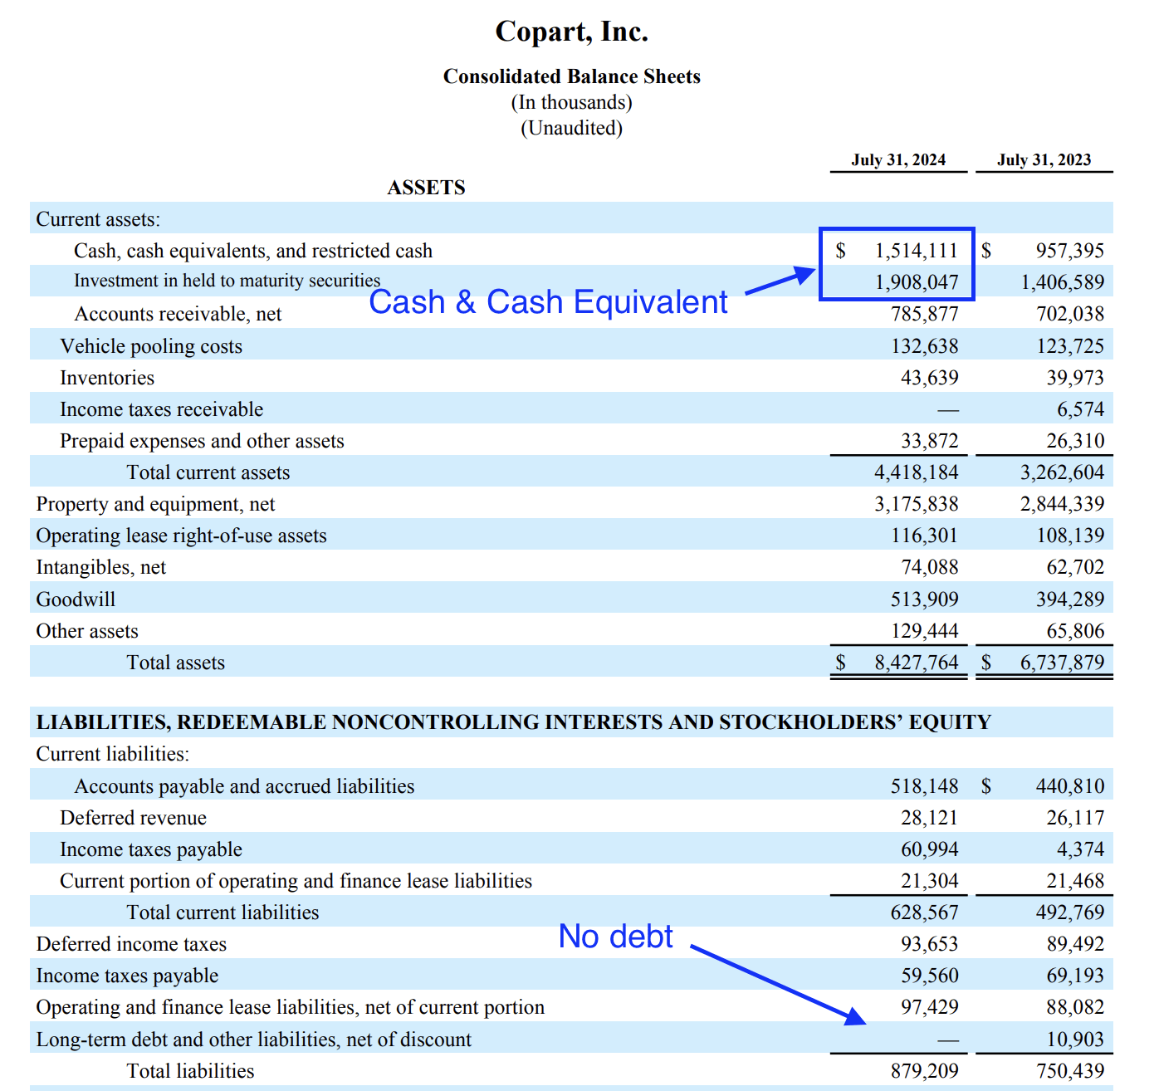Select the "Deferred revenue" label

click(134, 818)
